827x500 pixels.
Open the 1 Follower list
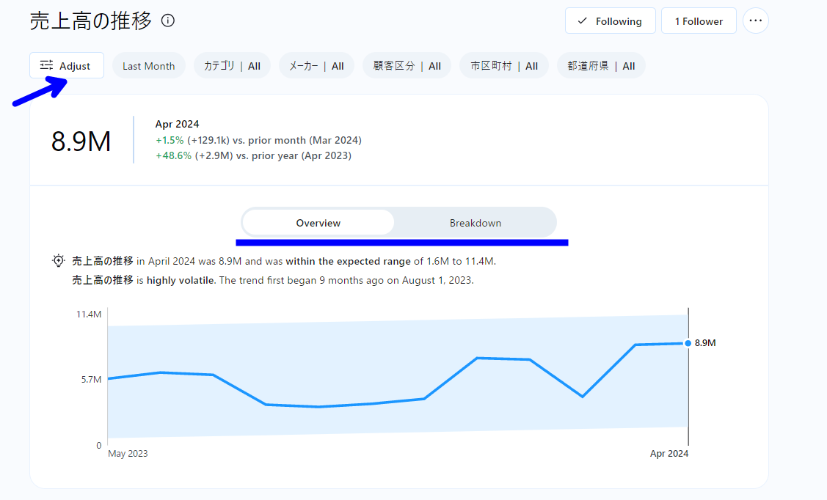click(x=699, y=21)
